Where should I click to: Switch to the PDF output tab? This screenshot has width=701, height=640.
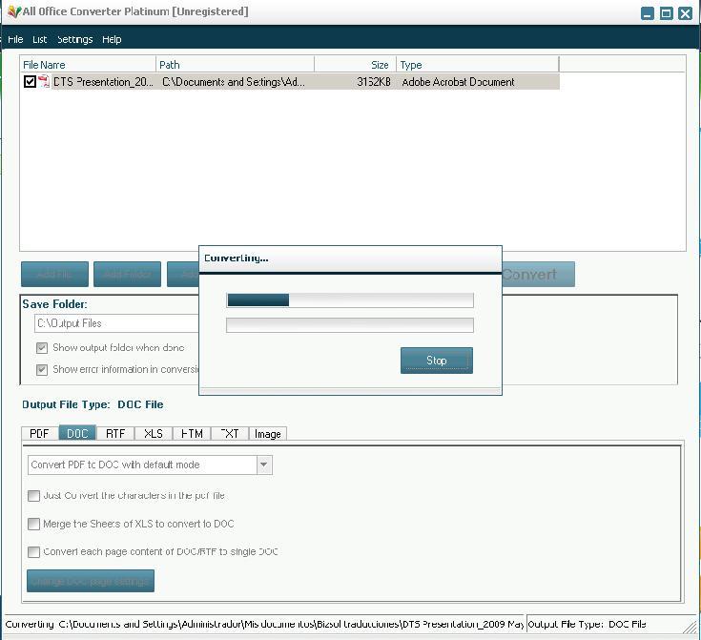[x=40, y=433]
